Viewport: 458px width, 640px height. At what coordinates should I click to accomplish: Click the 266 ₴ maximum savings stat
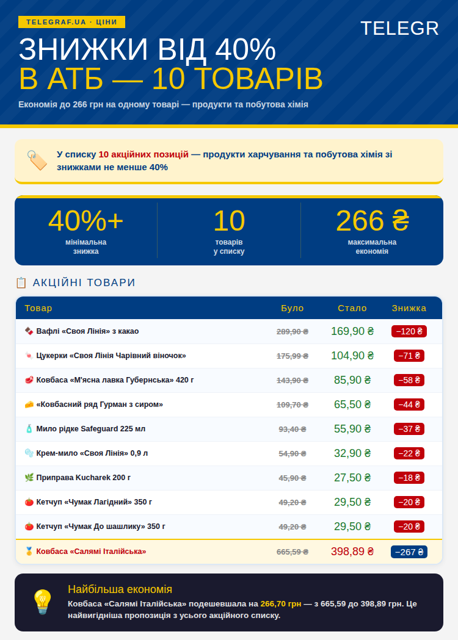372,221
